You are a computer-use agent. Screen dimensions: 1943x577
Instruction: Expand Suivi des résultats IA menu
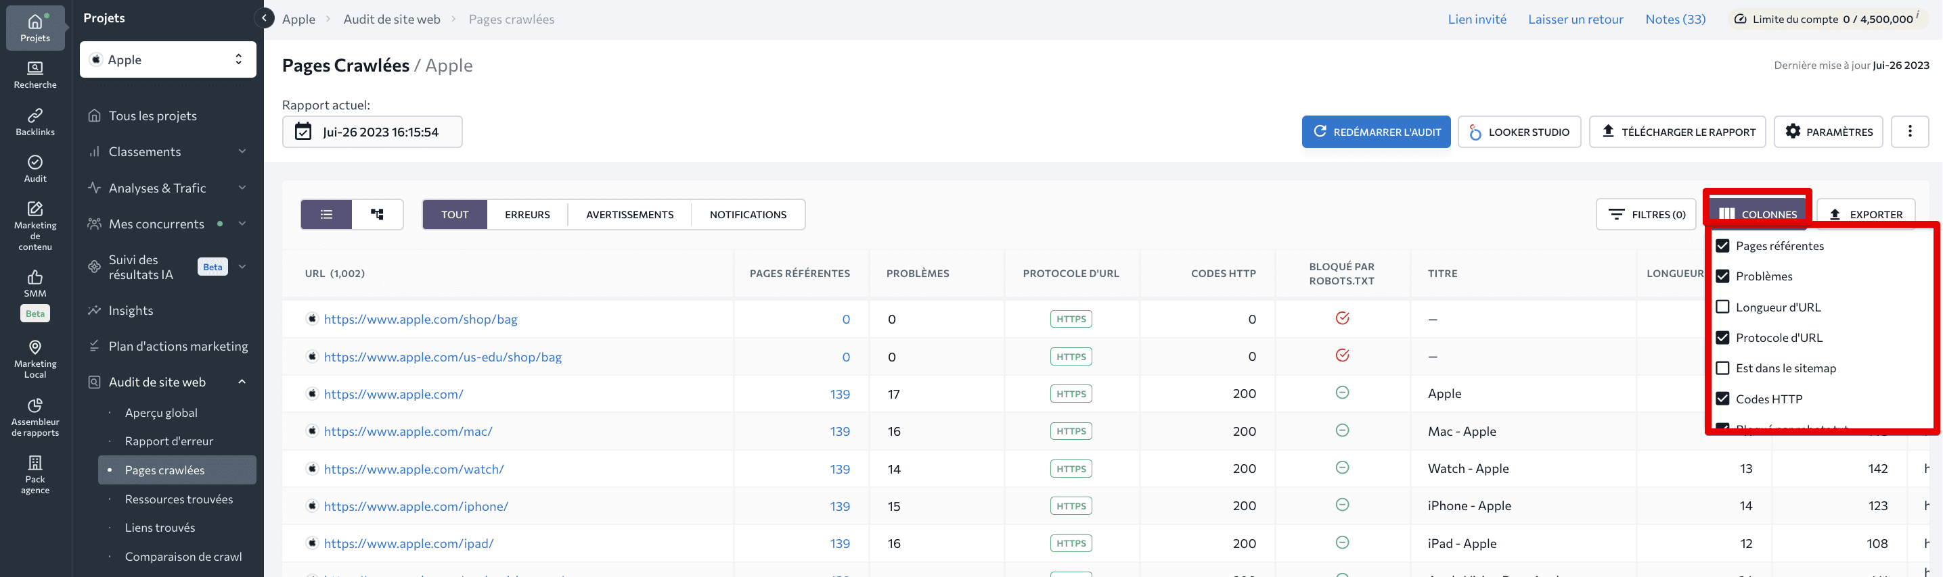click(x=167, y=267)
